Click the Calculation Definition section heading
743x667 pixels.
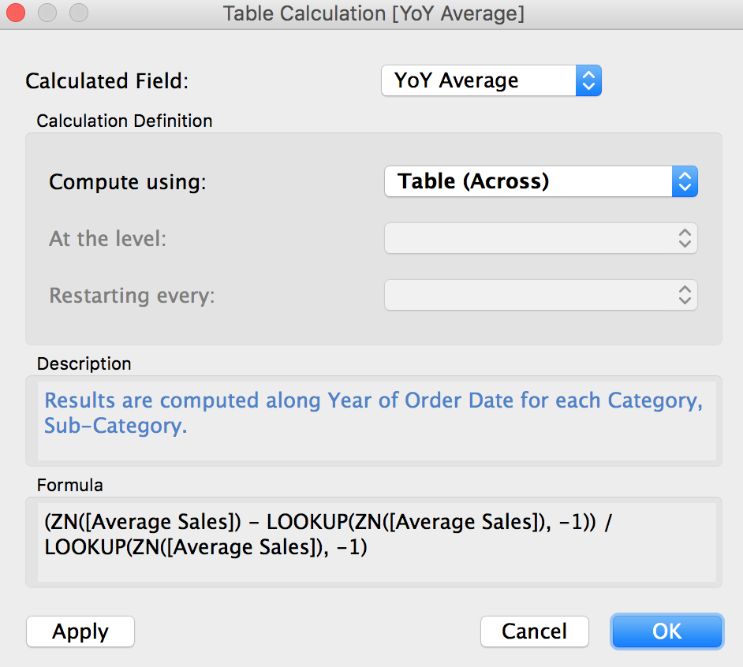[125, 121]
